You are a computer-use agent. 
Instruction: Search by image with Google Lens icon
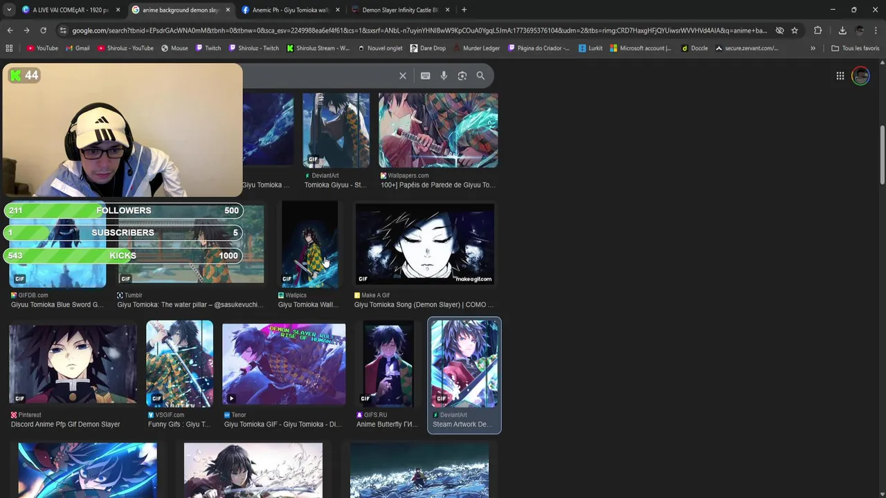click(x=462, y=75)
